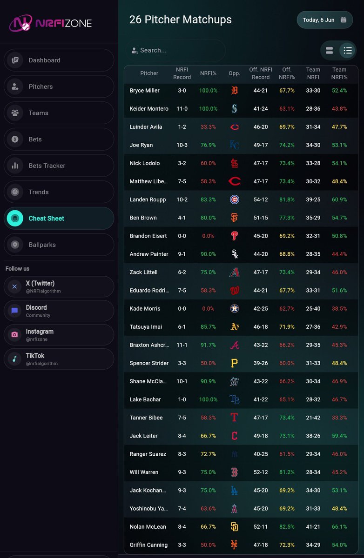The height and width of the screenshot is (558, 364).
Task: Click the Cheat Sheet stacked layers icon
Action: coord(15,218)
